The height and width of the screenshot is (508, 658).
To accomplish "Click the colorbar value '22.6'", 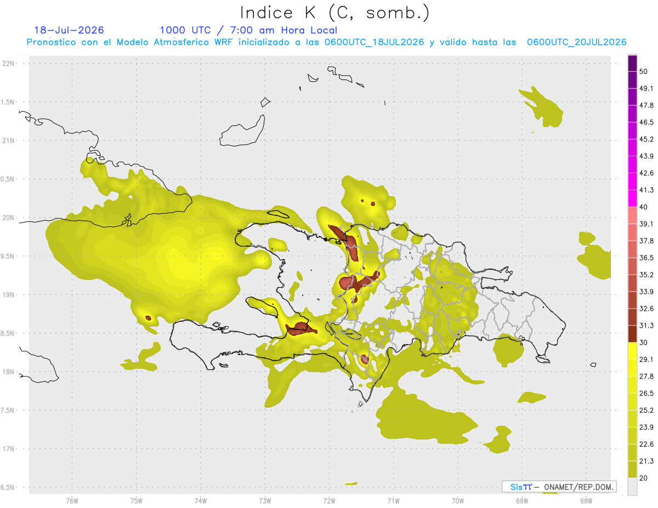I will pos(646,444).
